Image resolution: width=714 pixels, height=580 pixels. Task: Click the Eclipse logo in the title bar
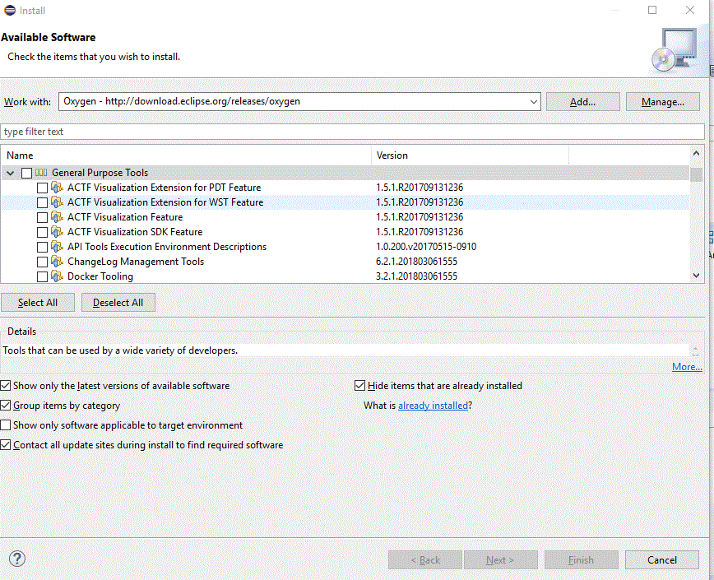coord(10,10)
